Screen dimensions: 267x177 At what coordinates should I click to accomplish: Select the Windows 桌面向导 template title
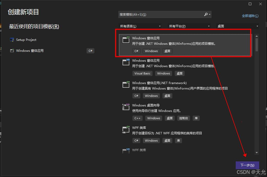[x=146, y=105]
